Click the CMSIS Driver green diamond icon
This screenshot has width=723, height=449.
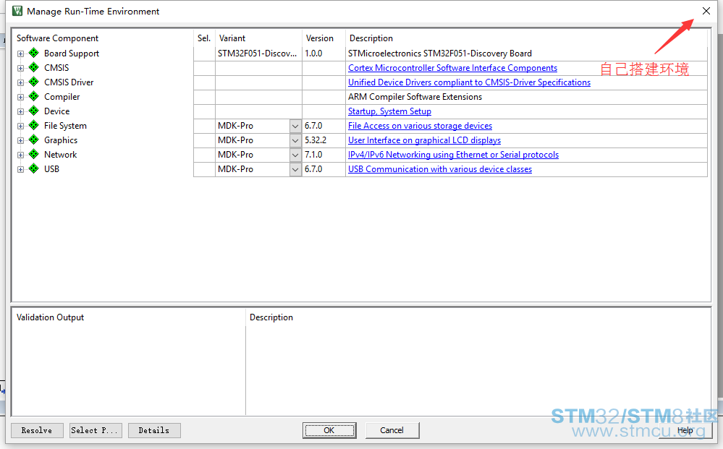click(x=34, y=82)
